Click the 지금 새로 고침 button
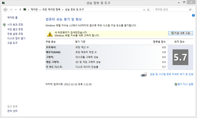Image resolution: width=197 pixels, height=118 pixels. [x=180, y=33]
